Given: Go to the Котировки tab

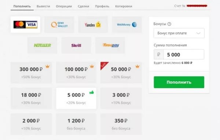Looking at the screenshot, I should pyautogui.click(x=124, y=6).
